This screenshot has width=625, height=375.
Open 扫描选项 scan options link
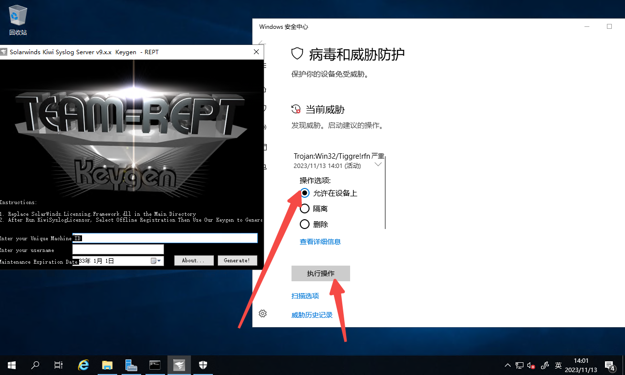pos(305,296)
